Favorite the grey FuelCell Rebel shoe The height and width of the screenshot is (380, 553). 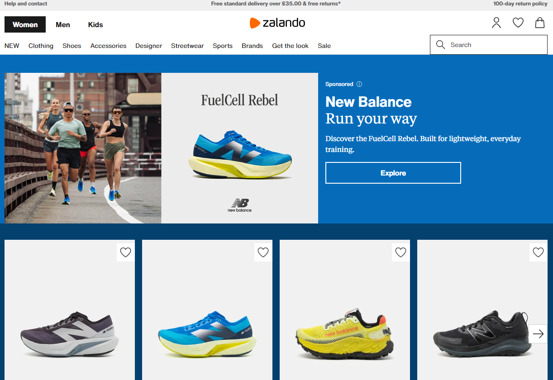[x=125, y=252]
